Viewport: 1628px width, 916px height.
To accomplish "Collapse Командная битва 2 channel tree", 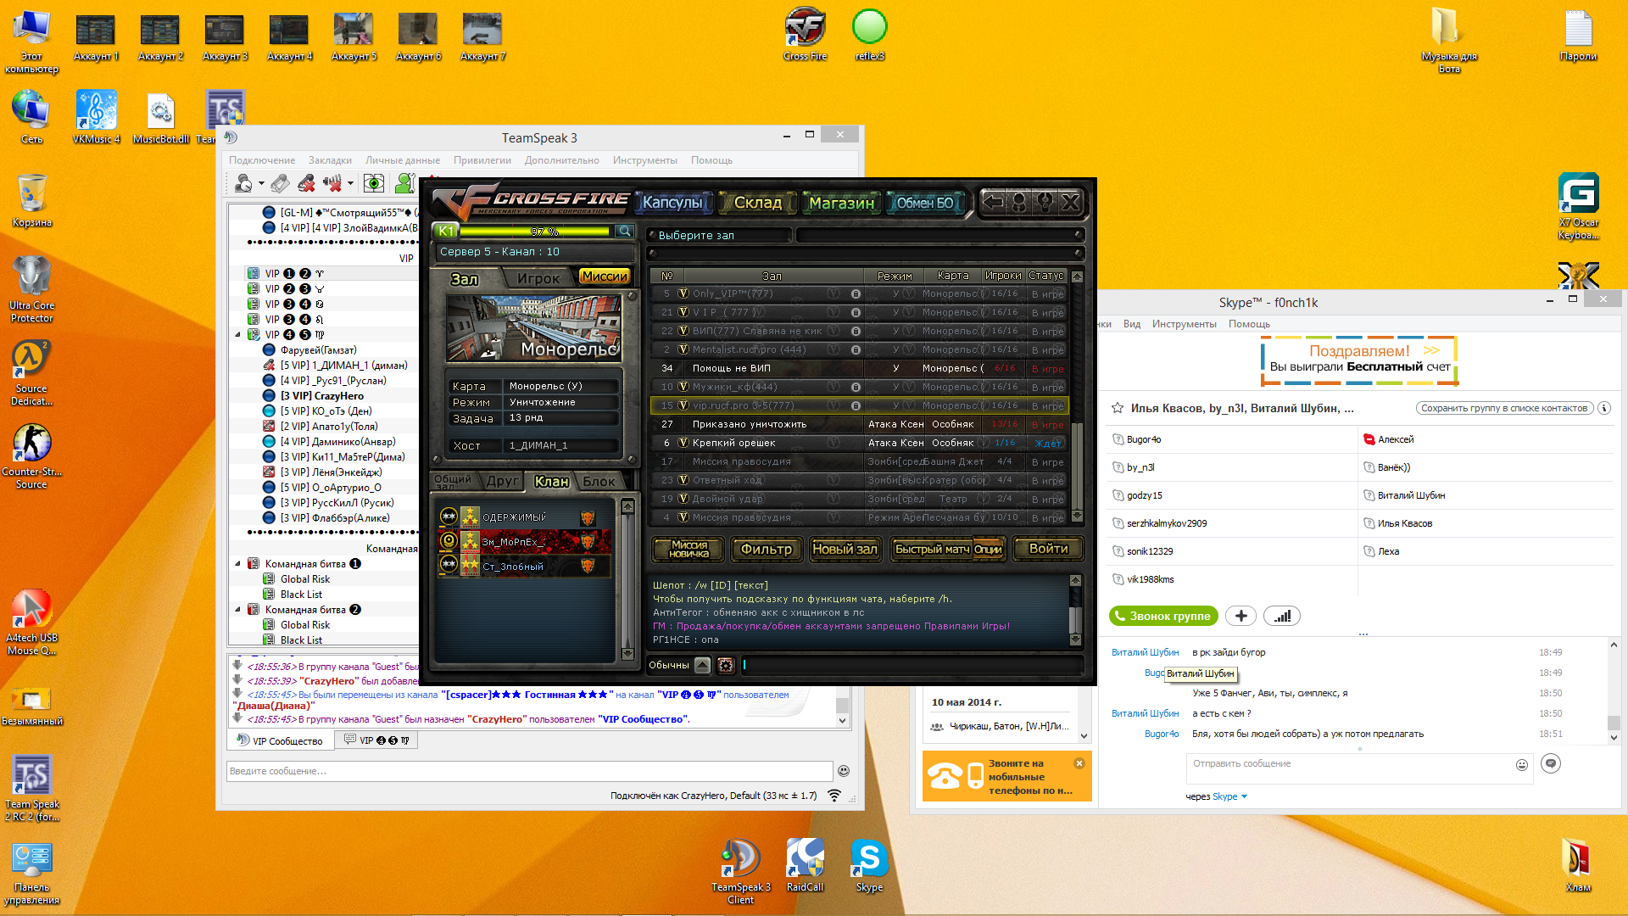I will [237, 610].
